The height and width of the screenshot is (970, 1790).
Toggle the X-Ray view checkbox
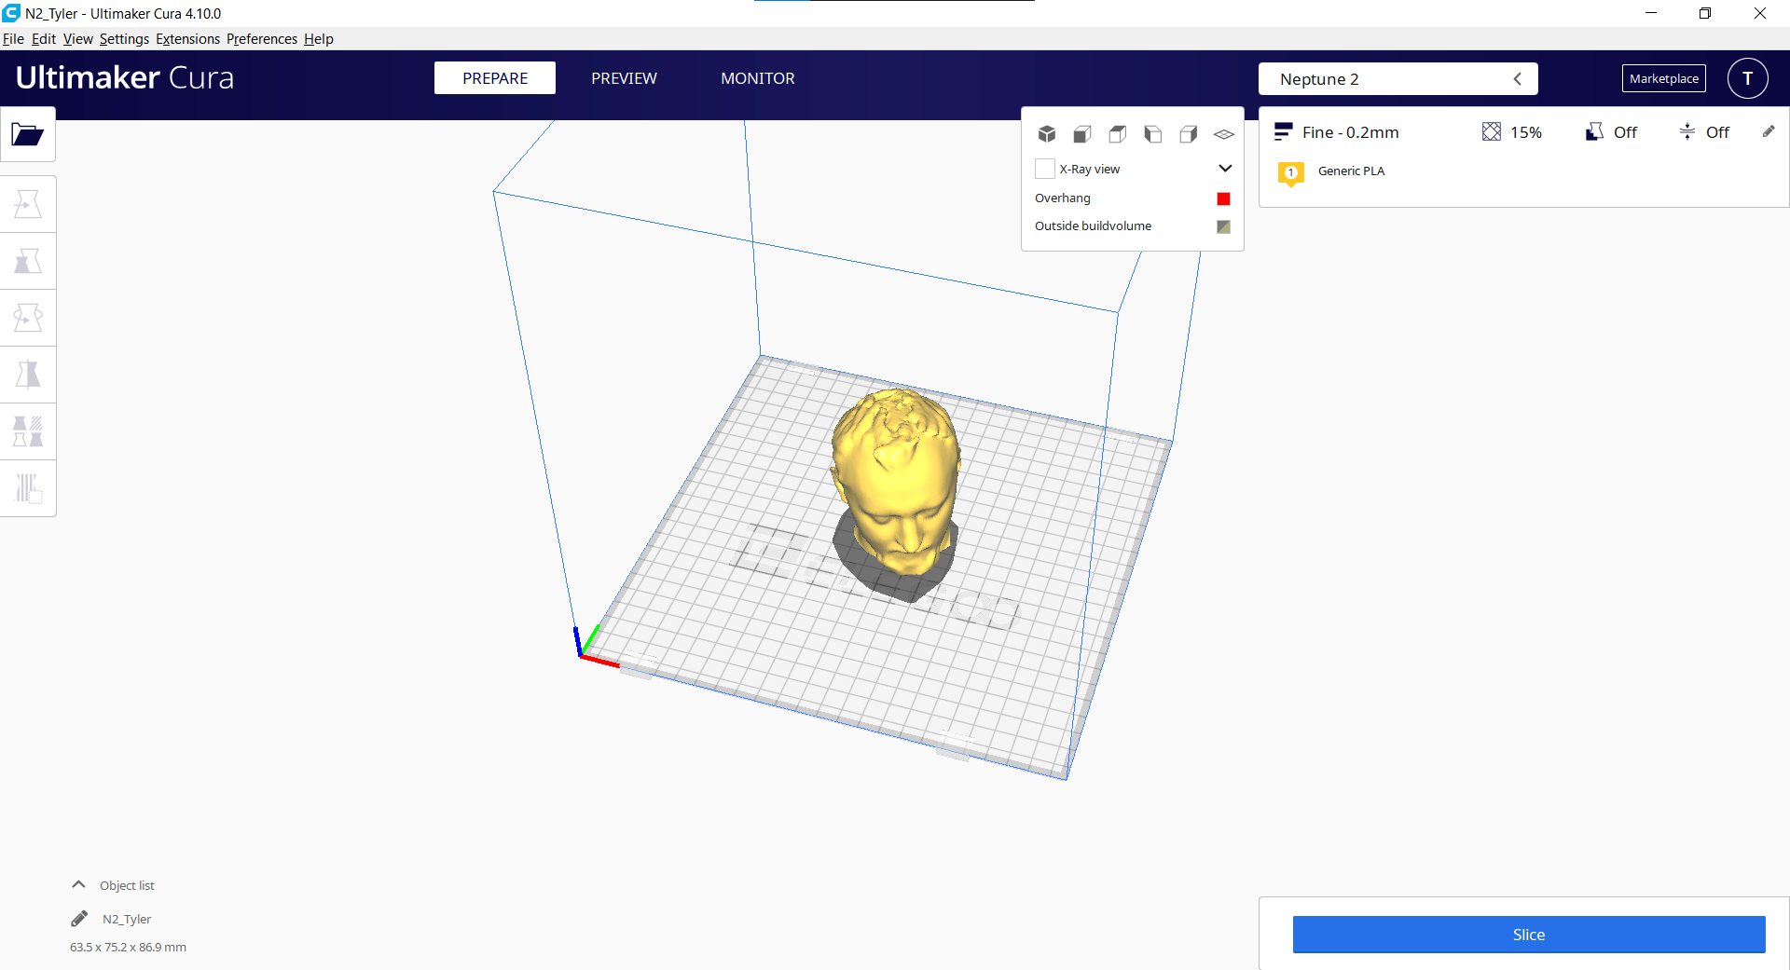tap(1045, 169)
